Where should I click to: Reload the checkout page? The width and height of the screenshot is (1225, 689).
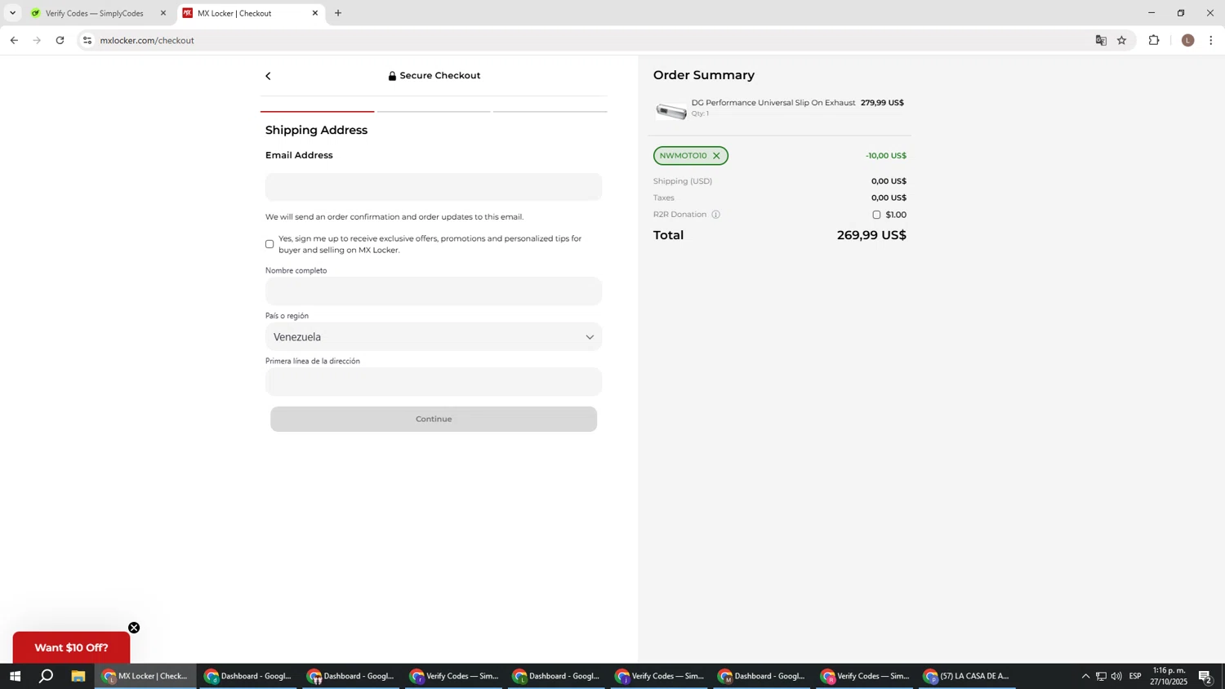tap(60, 40)
